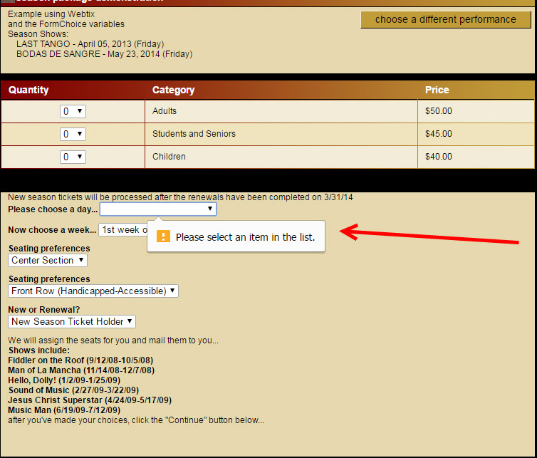537x458 pixels.
Task: Click the Adults category cell
Action: [281, 111]
